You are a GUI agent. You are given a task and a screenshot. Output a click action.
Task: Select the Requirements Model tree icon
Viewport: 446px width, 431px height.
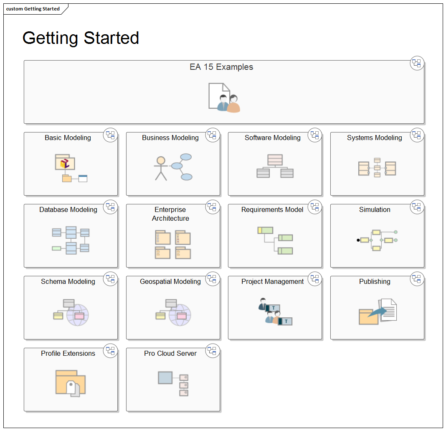pos(275,240)
